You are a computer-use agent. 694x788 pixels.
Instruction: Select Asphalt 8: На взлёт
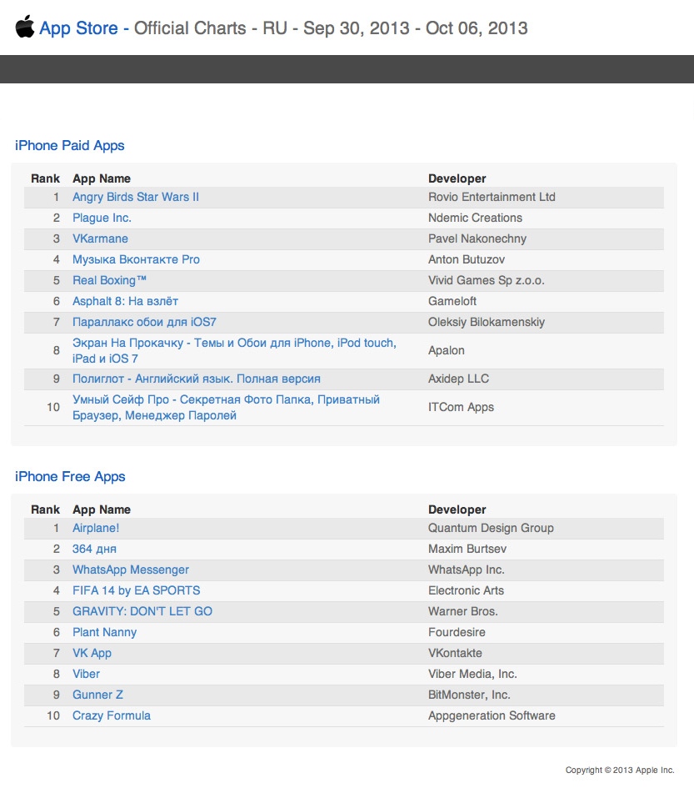point(125,302)
